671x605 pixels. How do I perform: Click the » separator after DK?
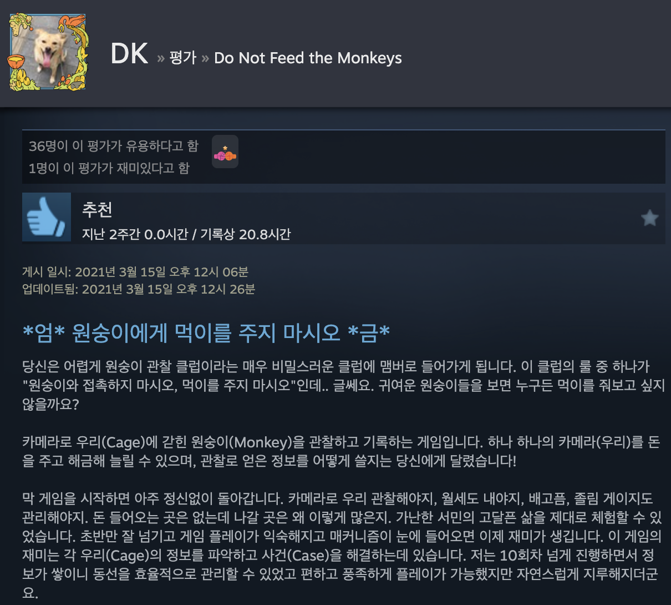pos(161,58)
